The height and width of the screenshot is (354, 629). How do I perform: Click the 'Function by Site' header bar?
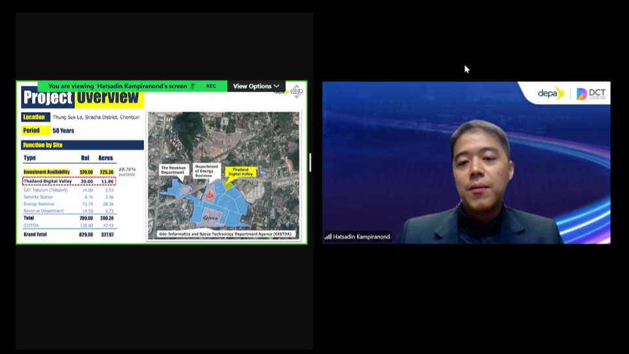tap(83, 145)
